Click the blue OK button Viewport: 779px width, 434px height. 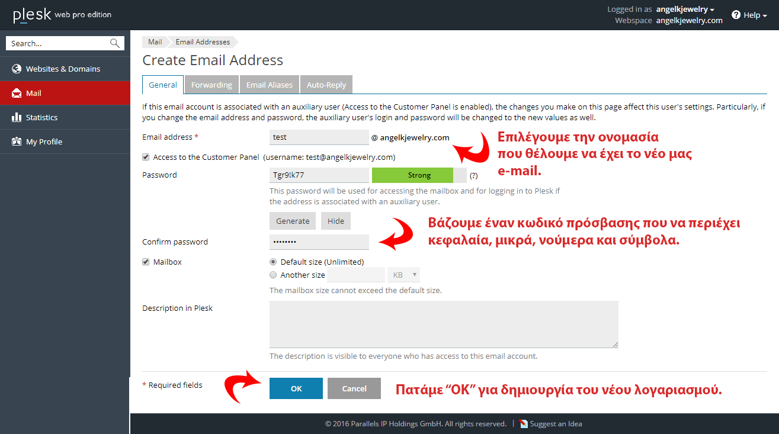(296, 388)
